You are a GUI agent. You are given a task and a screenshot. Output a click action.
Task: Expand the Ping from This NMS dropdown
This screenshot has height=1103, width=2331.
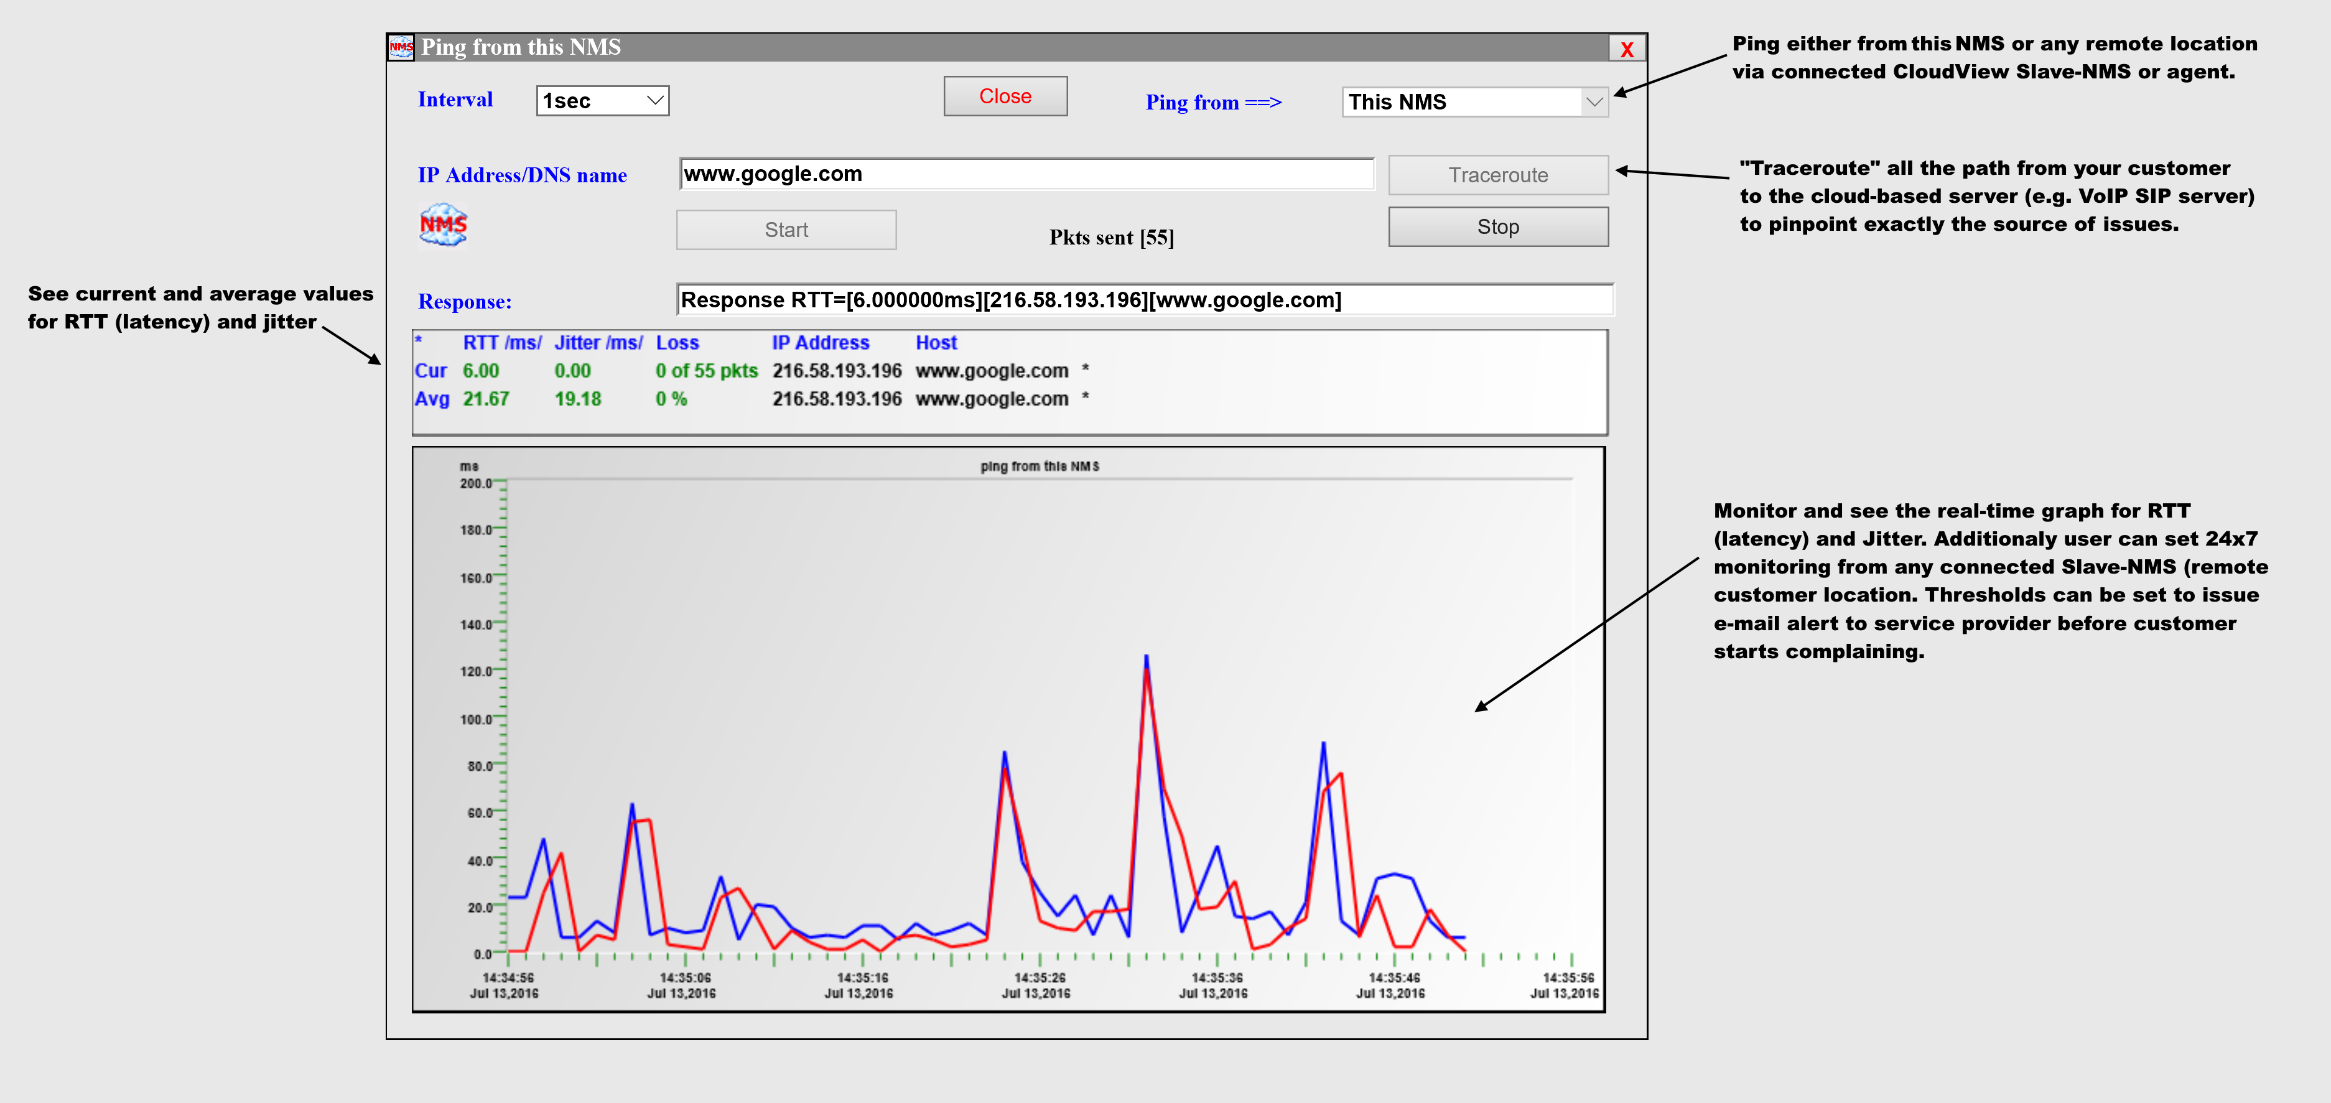[1475, 102]
